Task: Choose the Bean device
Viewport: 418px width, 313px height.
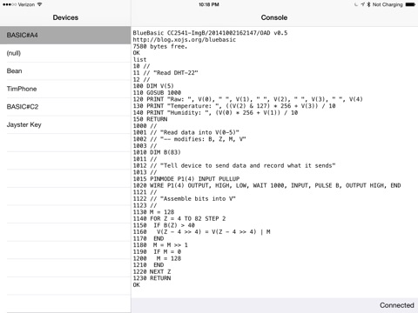Action: point(65,71)
